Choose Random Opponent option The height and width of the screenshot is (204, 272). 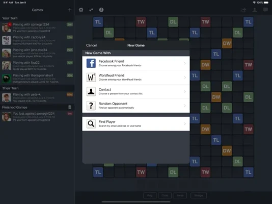136,106
